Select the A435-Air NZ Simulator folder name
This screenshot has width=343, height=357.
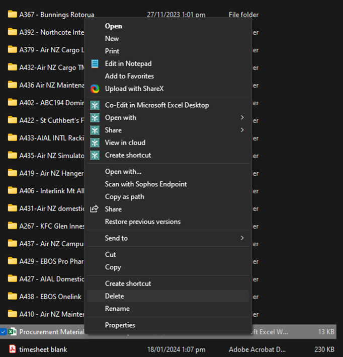coord(52,156)
